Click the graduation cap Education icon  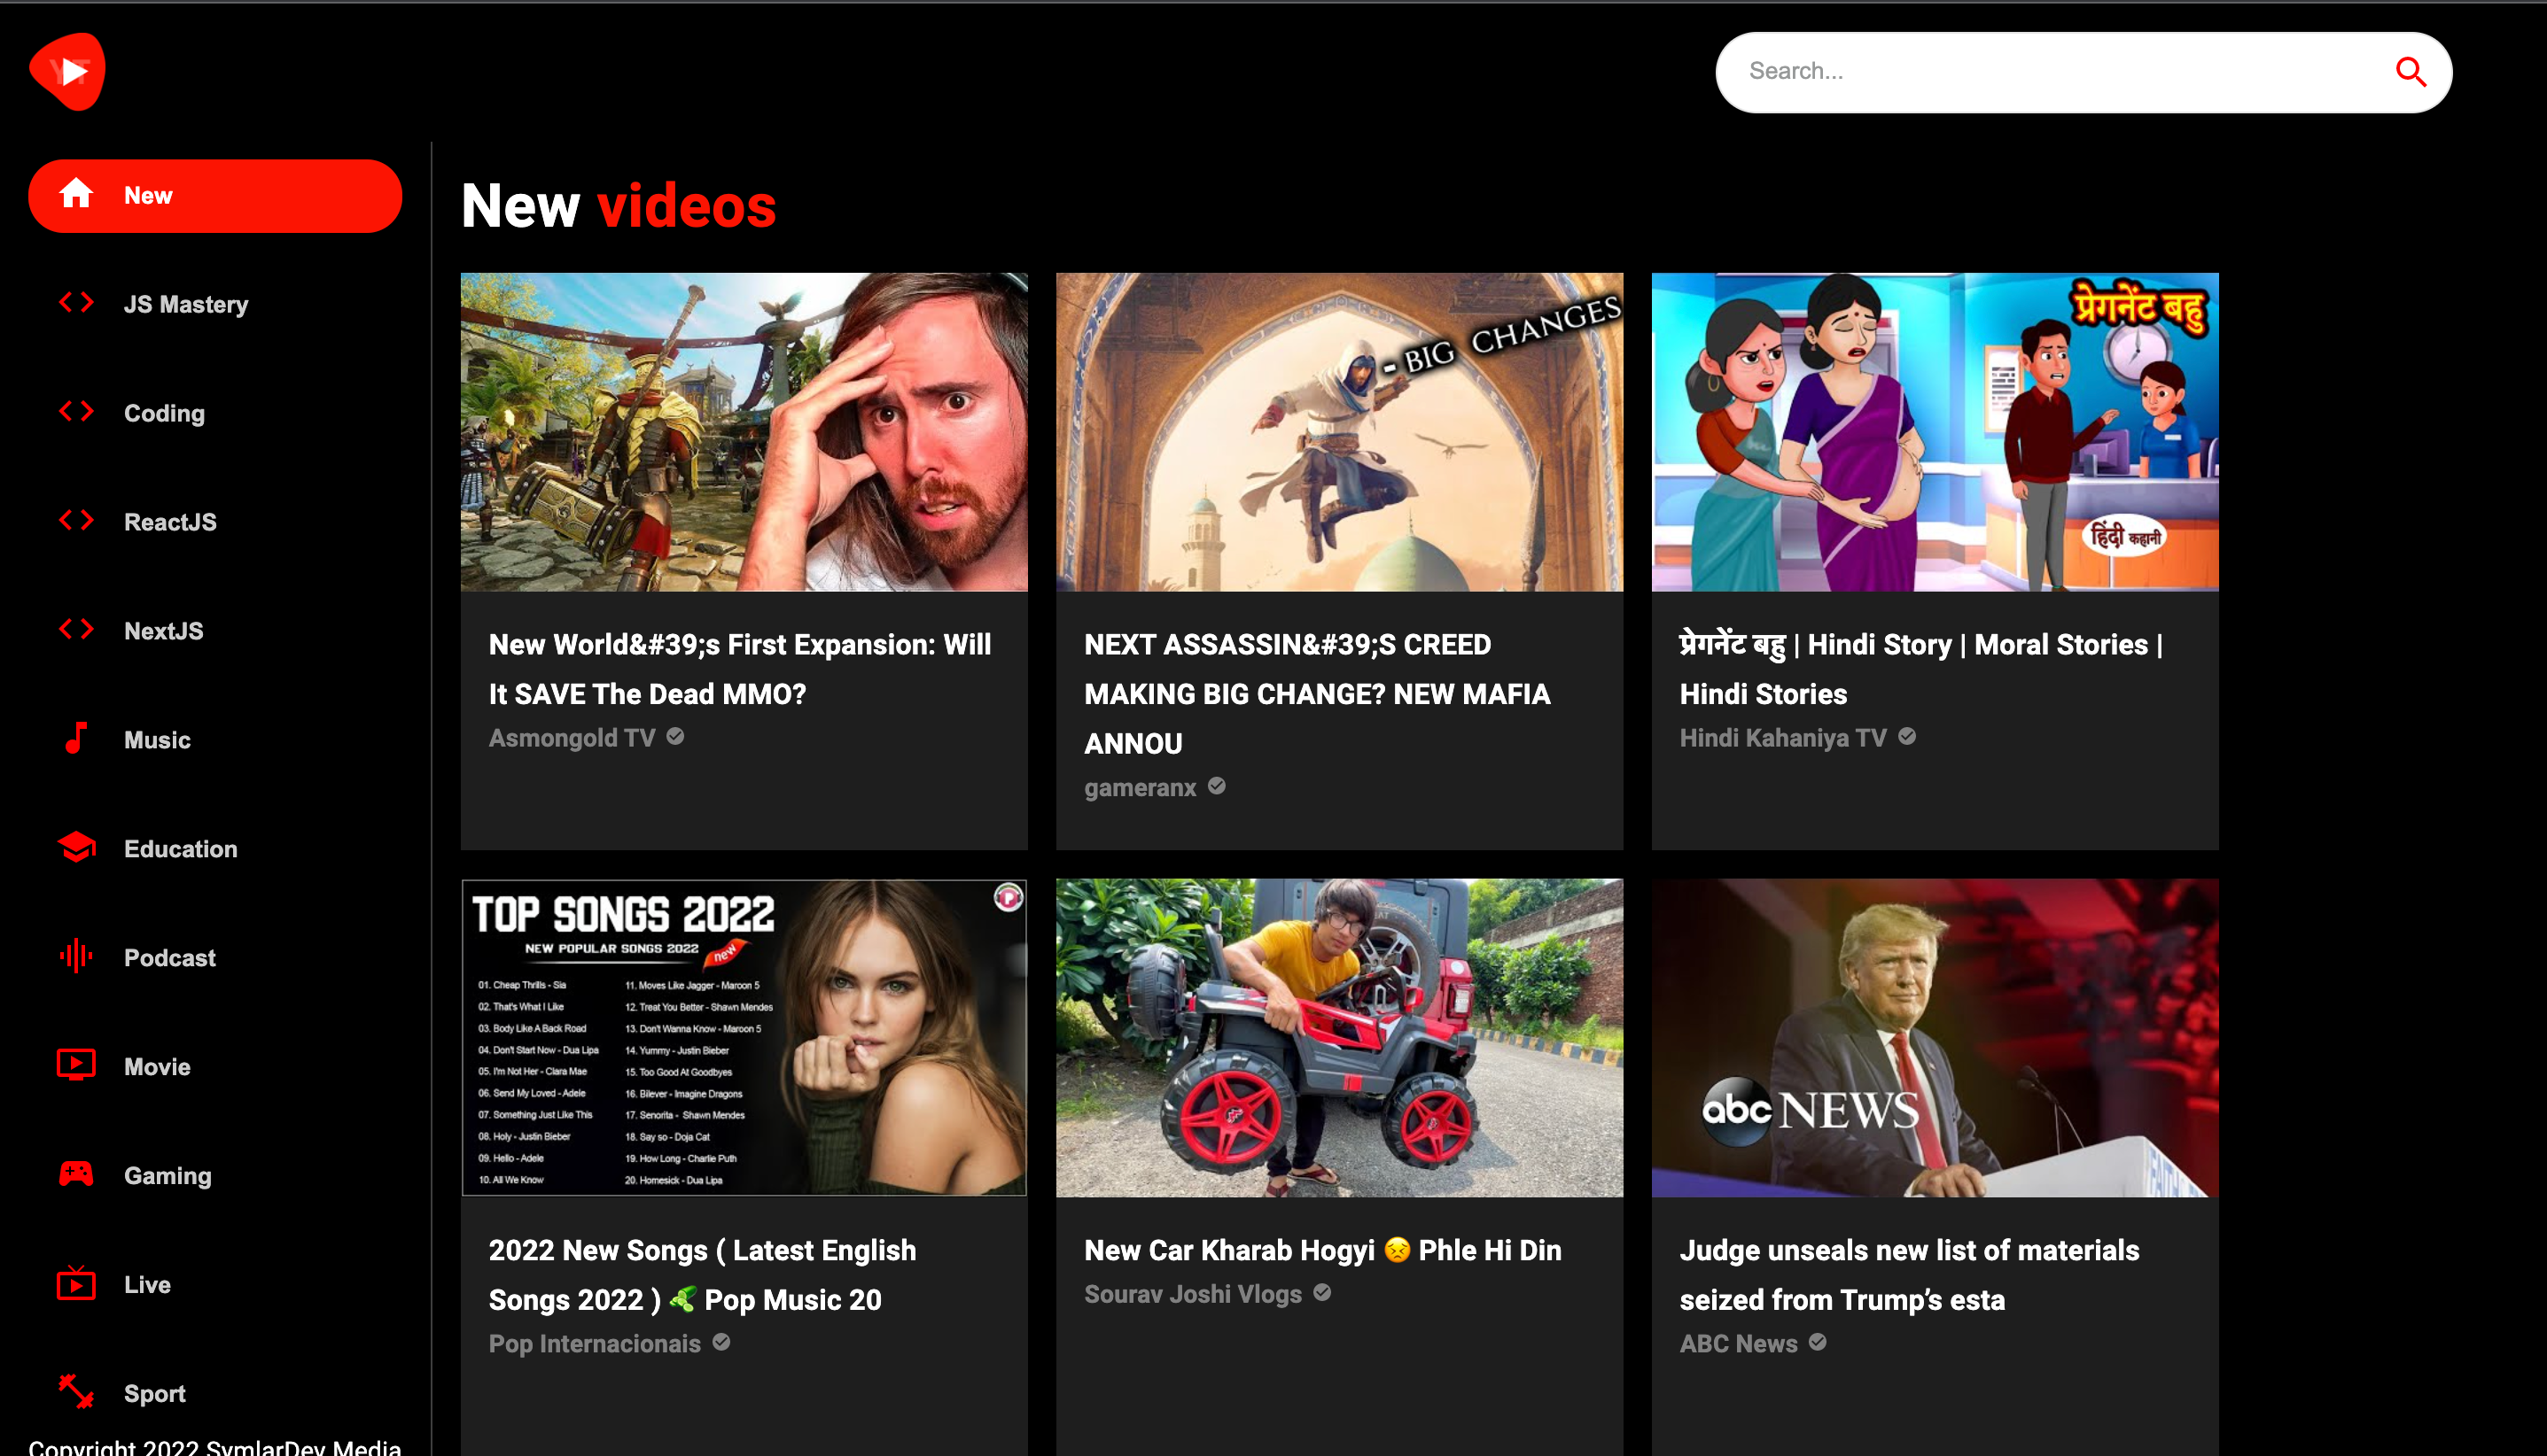[x=76, y=847]
